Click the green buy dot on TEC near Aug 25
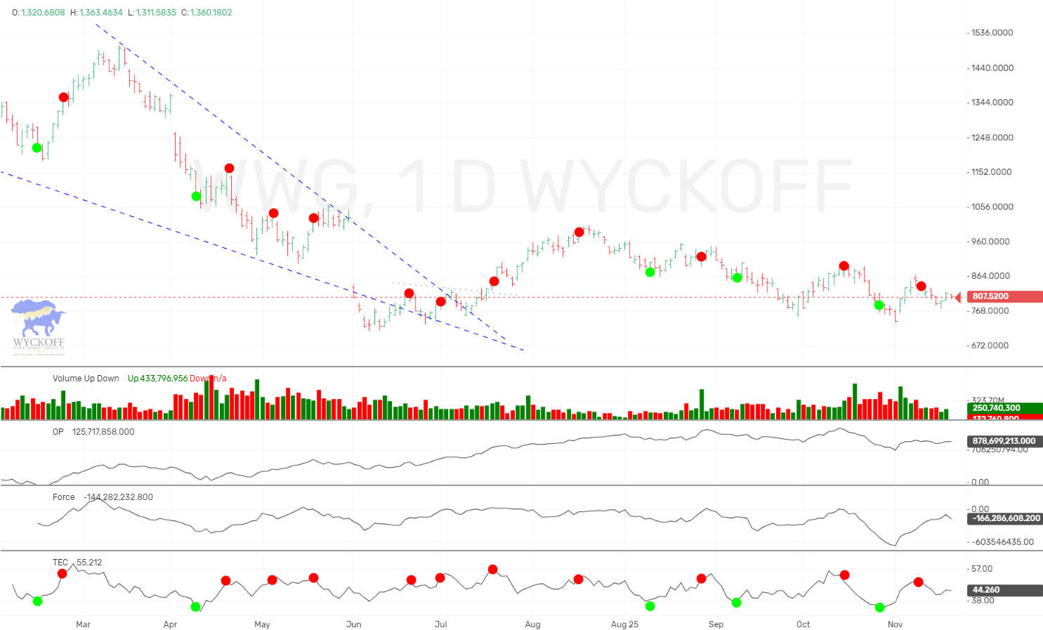Image resolution: width=1043 pixels, height=630 pixels. point(650,606)
